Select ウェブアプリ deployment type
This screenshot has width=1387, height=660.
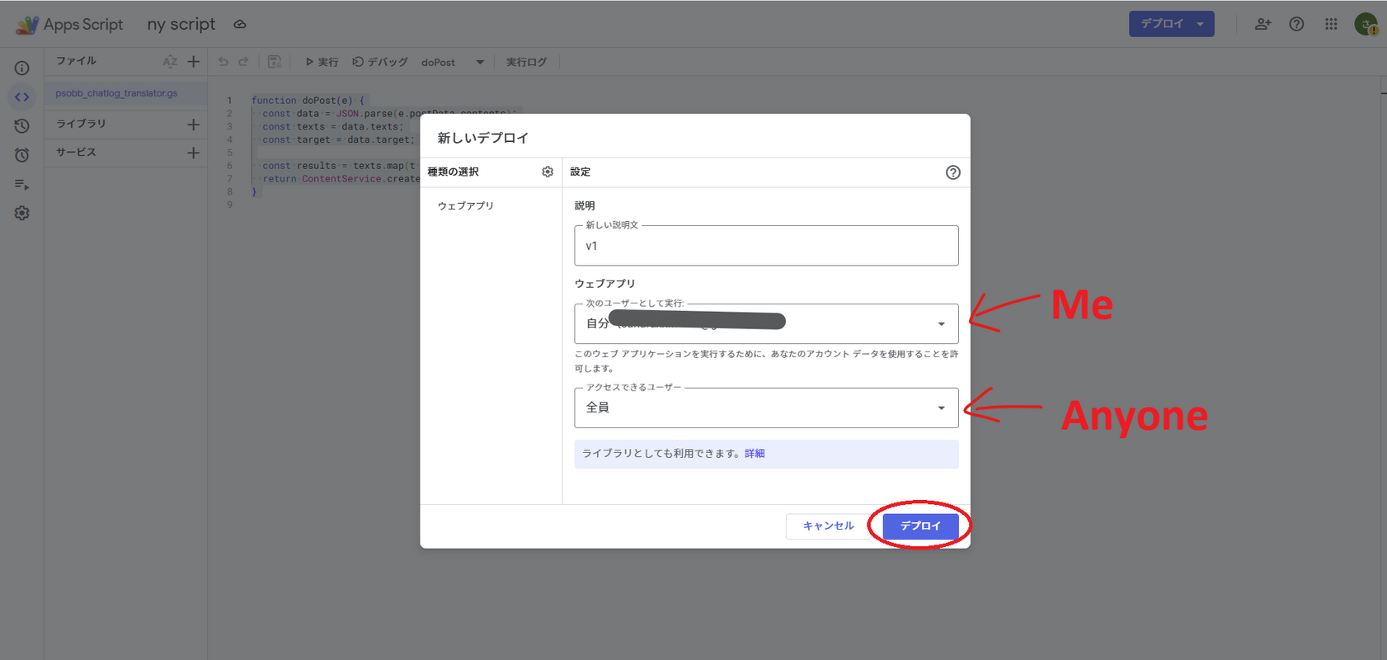click(466, 205)
